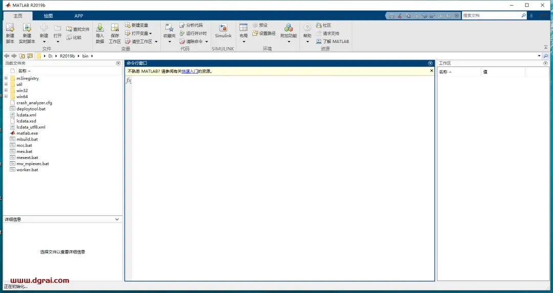Click the 打开 (Open) folder button

click(x=57, y=33)
